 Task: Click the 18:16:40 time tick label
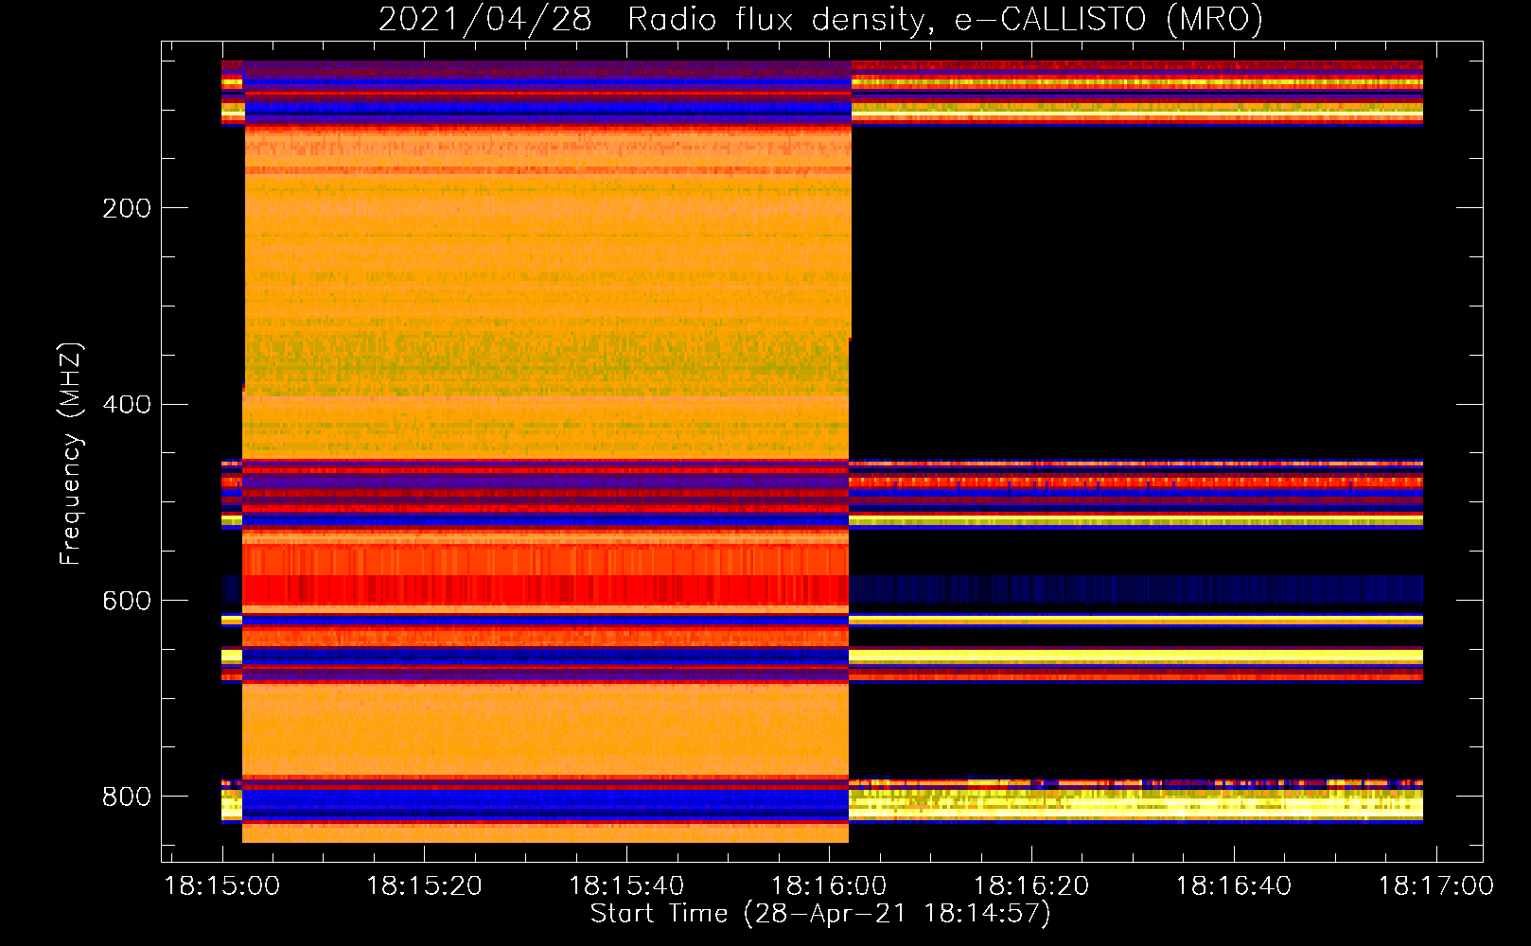pyautogui.click(x=1234, y=886)
